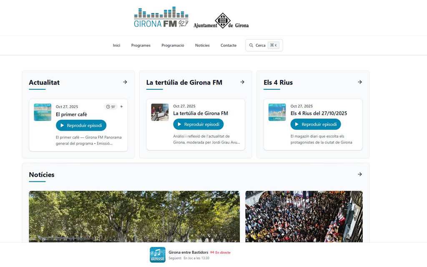Click La tertúlia de Girona FM episode thumbnail

coord(160,112)
